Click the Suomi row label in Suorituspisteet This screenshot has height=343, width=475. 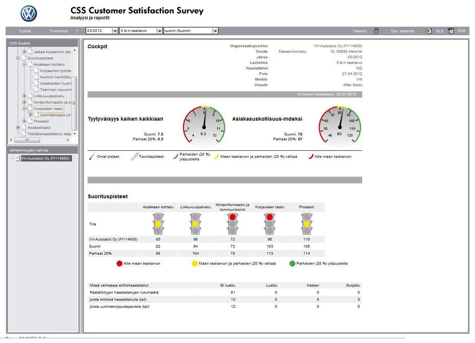(95, 246)
